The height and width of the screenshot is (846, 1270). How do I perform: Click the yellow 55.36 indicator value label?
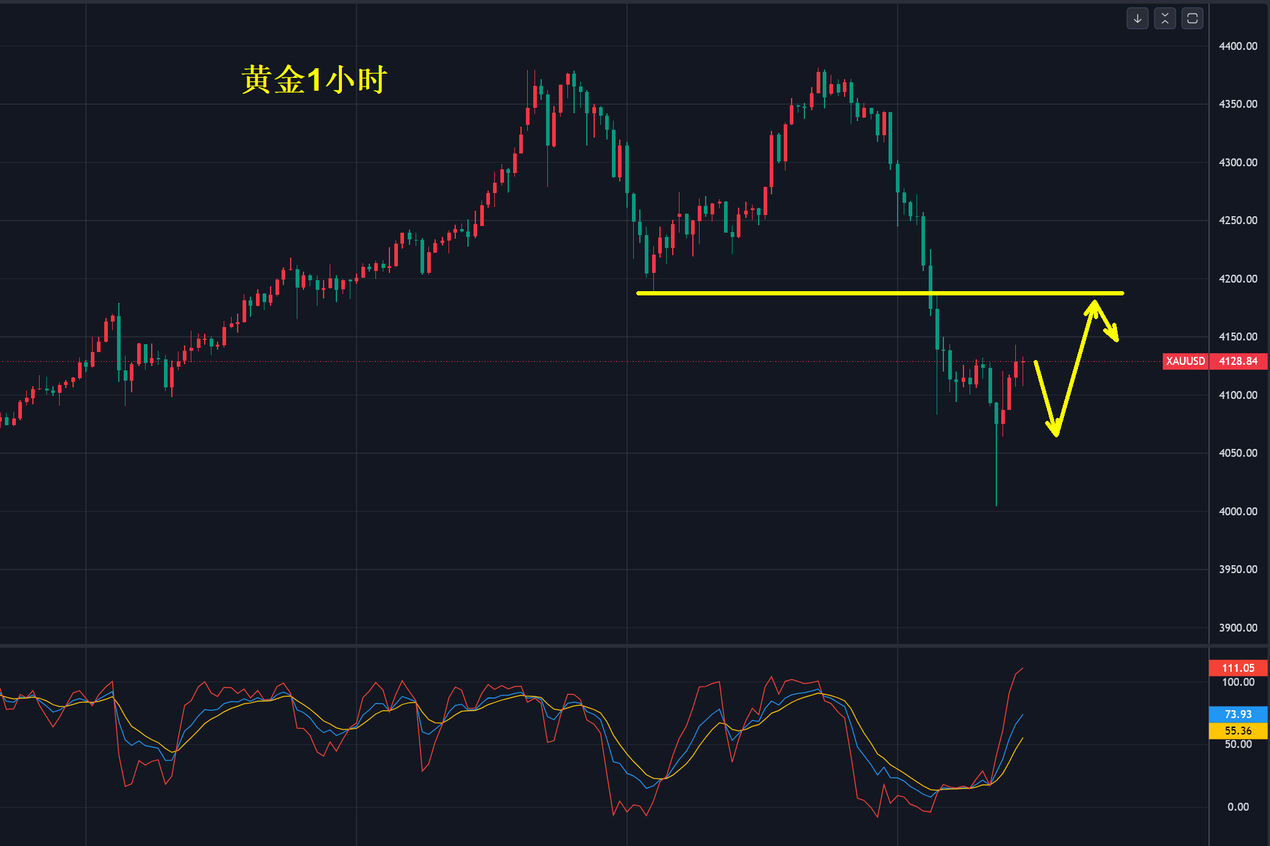pyautogui.click(x=1238, y=731)
